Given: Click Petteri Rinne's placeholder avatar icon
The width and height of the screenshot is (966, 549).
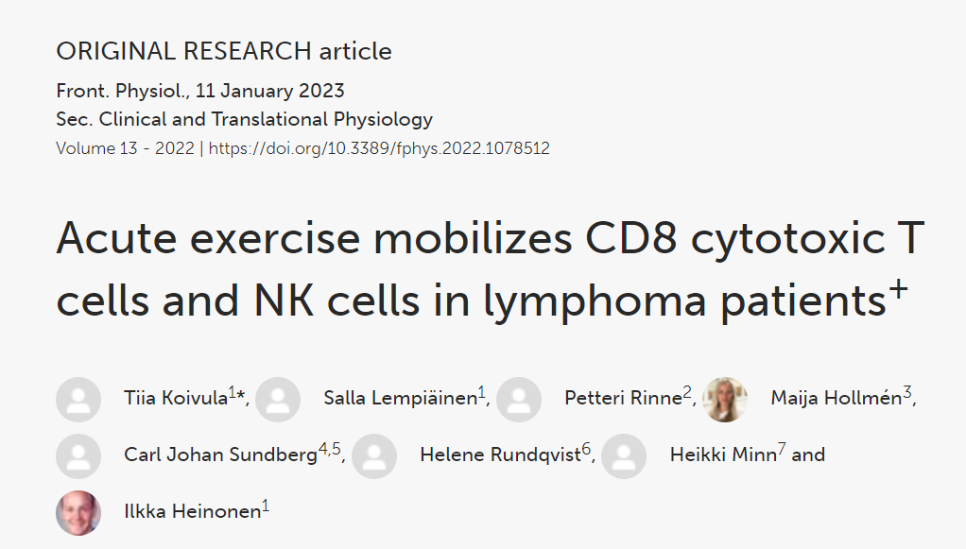Looking at the screenshot, I should [x=519, y=399].
